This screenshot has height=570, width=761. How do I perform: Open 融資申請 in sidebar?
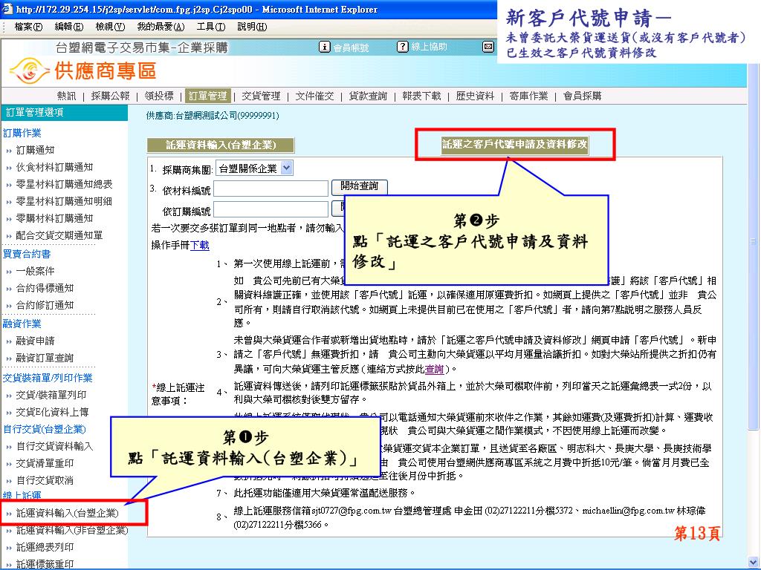tap(35, 341)
